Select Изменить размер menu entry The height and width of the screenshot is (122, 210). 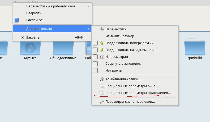(135, 36)
